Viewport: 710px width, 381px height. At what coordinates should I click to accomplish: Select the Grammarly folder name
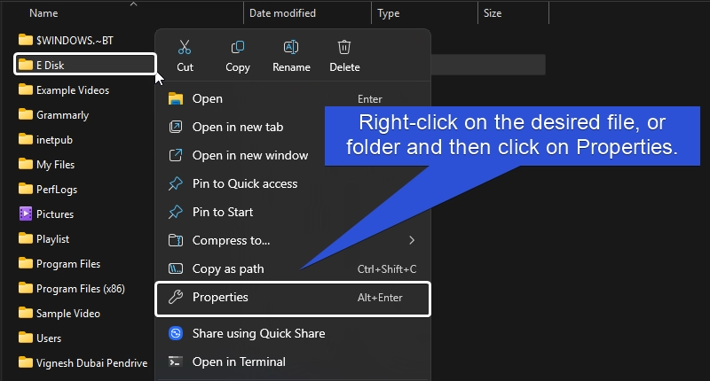(62, 115)
